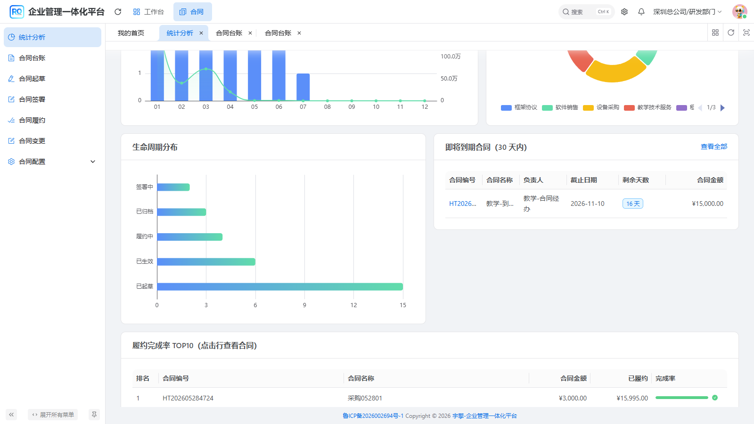Click completion progress bar for 采购052801
This screenshot has height=424, width=754.
point(682,398)
